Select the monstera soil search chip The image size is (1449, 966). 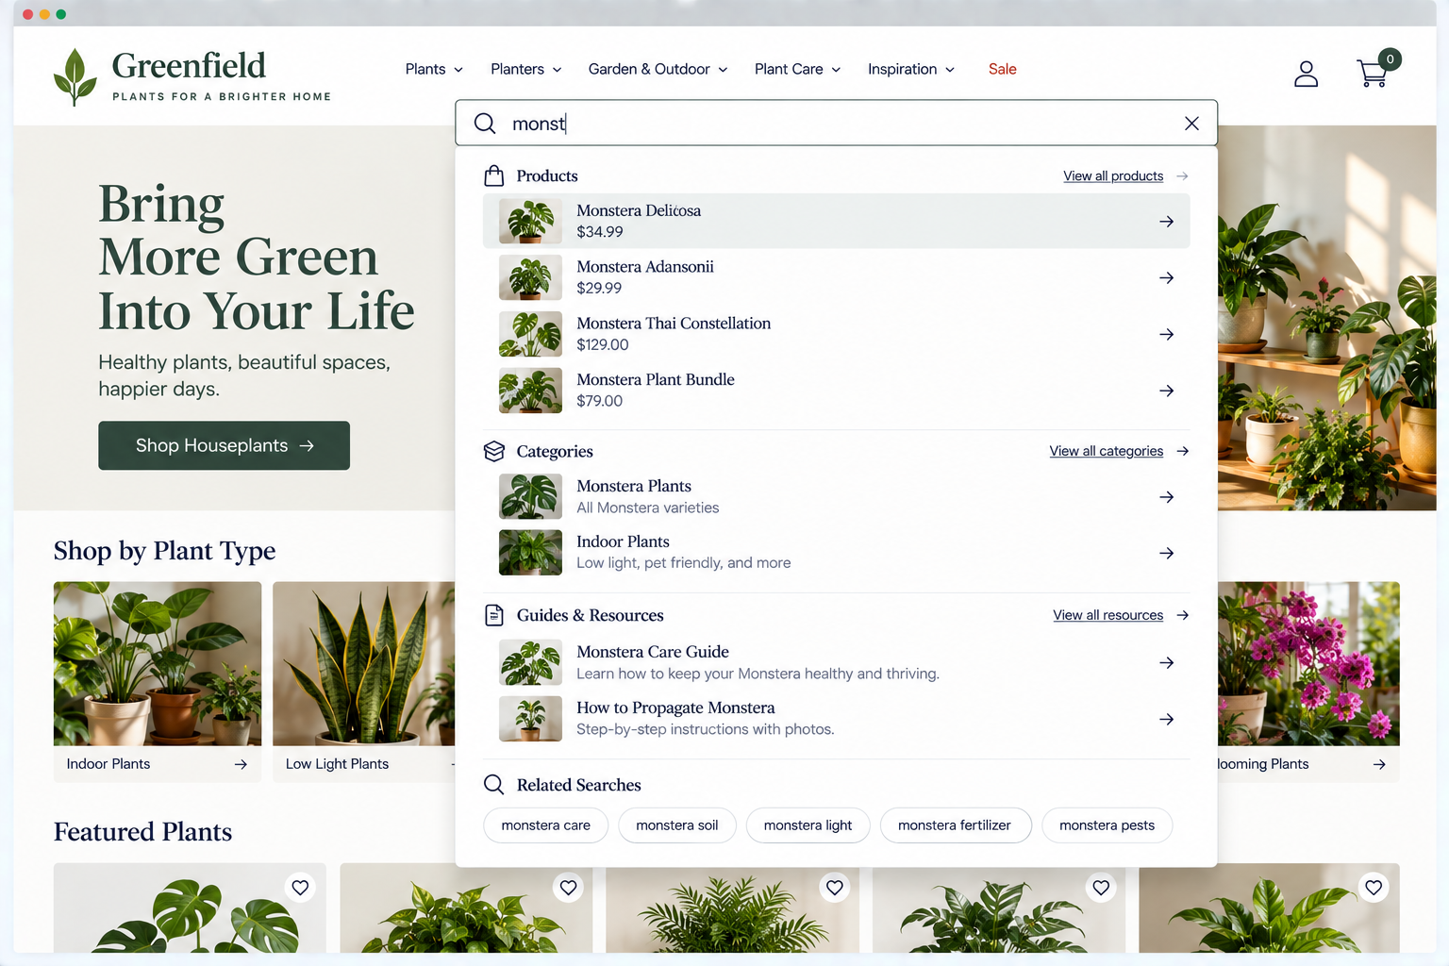tap(677, 825)
